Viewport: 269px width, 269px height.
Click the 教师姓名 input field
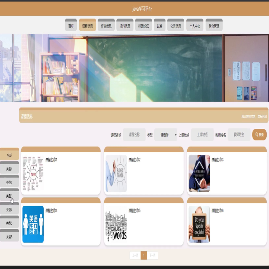(x=239, y=135)
